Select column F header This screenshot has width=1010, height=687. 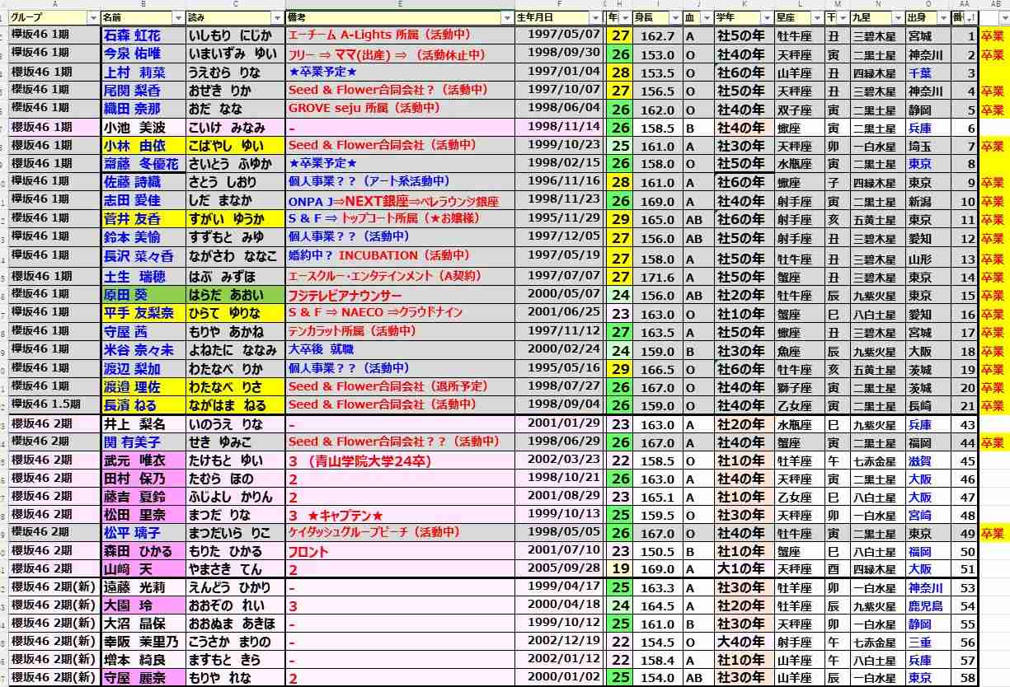coord(560,4)
